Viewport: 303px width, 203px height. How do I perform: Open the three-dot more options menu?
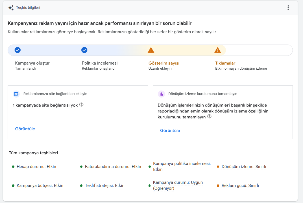point(288,8)
